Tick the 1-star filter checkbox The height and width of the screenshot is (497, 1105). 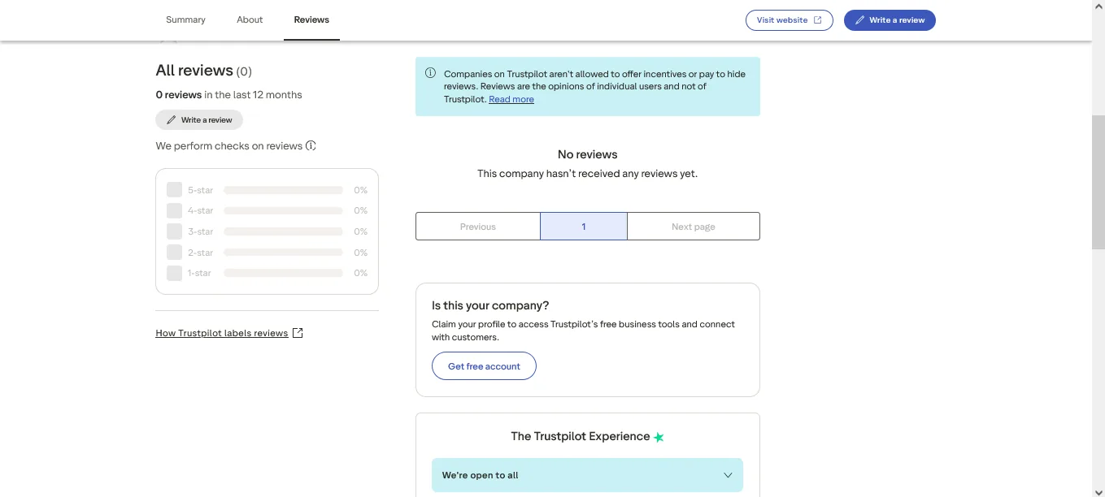pos(174,273)
